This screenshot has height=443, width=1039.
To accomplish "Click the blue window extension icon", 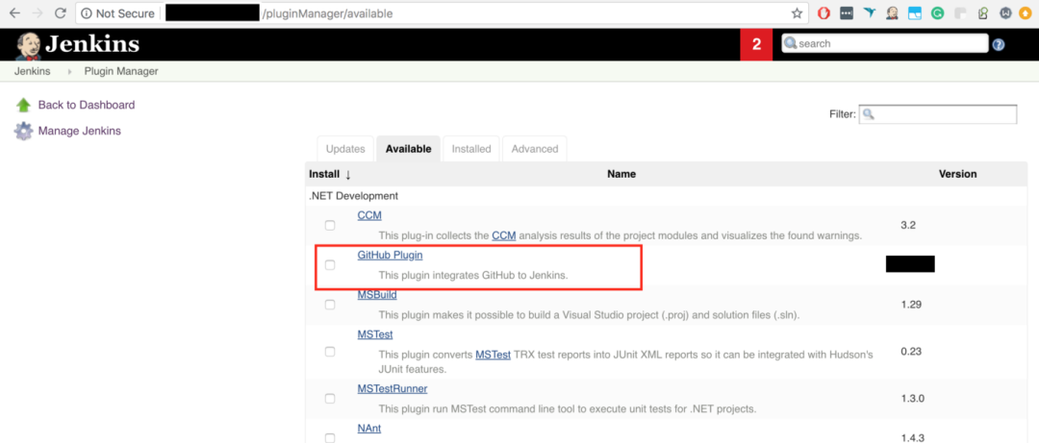I will pos(915,13).
